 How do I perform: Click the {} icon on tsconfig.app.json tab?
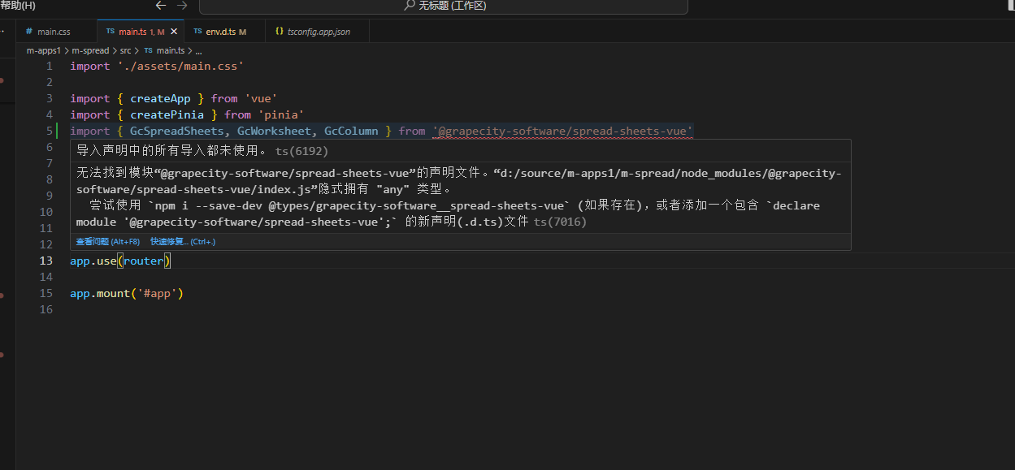pyautogui.click(x=278, y=32)
